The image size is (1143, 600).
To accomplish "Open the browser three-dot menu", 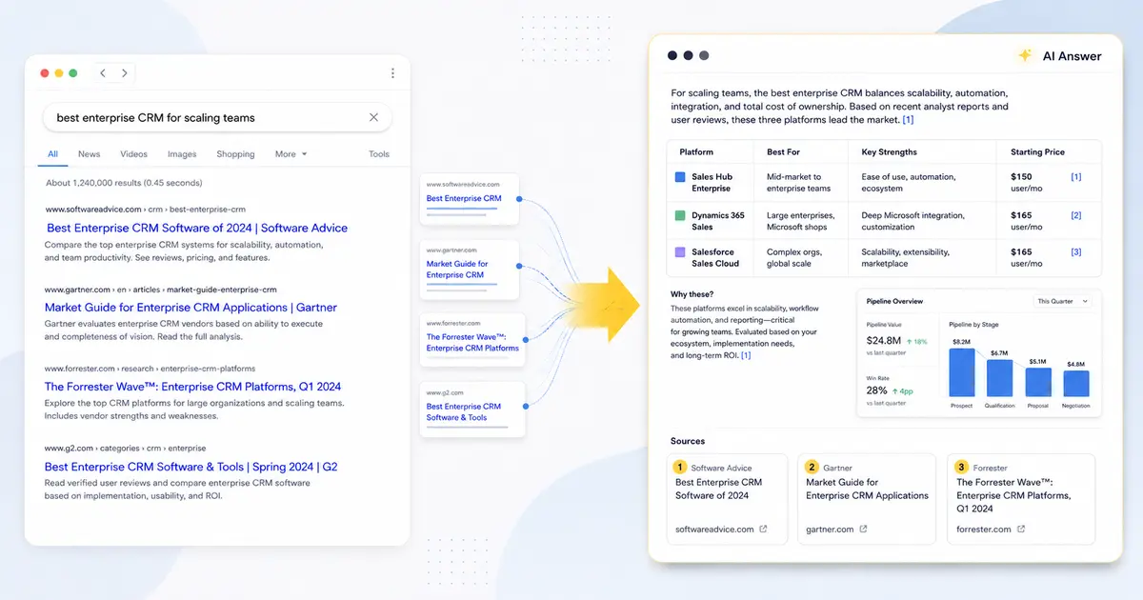I will [x=392, y=73].
